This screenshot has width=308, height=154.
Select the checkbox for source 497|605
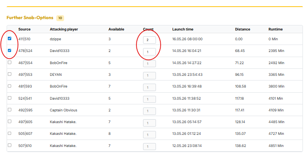[x=9, y=122]
